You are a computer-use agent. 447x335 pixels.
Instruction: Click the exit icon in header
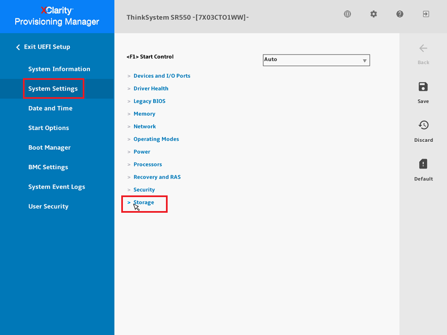(x=426, y=14)
